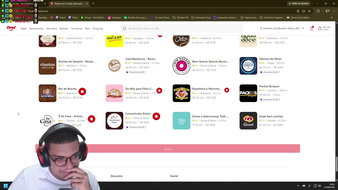
Task: Go to the Pets section
Action: 87,28
